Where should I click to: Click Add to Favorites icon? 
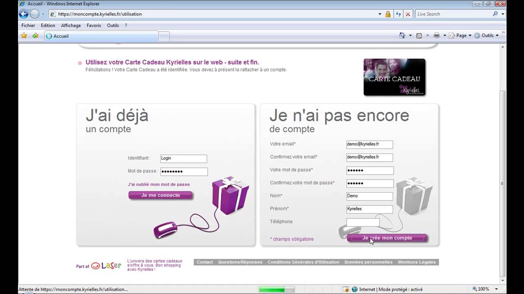coord(35,36)
